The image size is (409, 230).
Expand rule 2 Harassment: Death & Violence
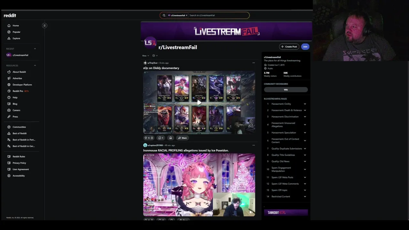305,110
